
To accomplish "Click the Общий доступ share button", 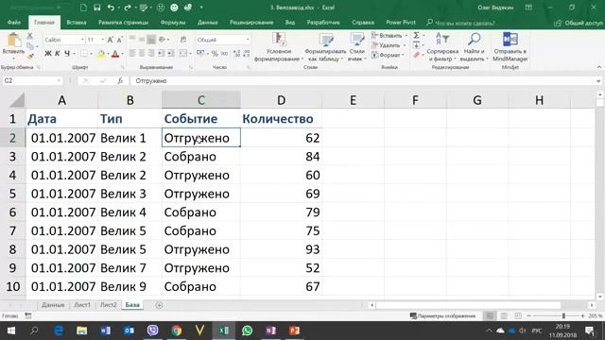I will pyautogui.click(x=579, y=23).
